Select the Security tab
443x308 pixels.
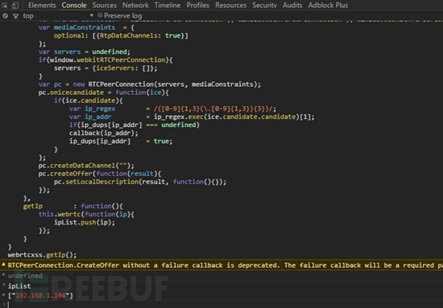click(264, 5)
